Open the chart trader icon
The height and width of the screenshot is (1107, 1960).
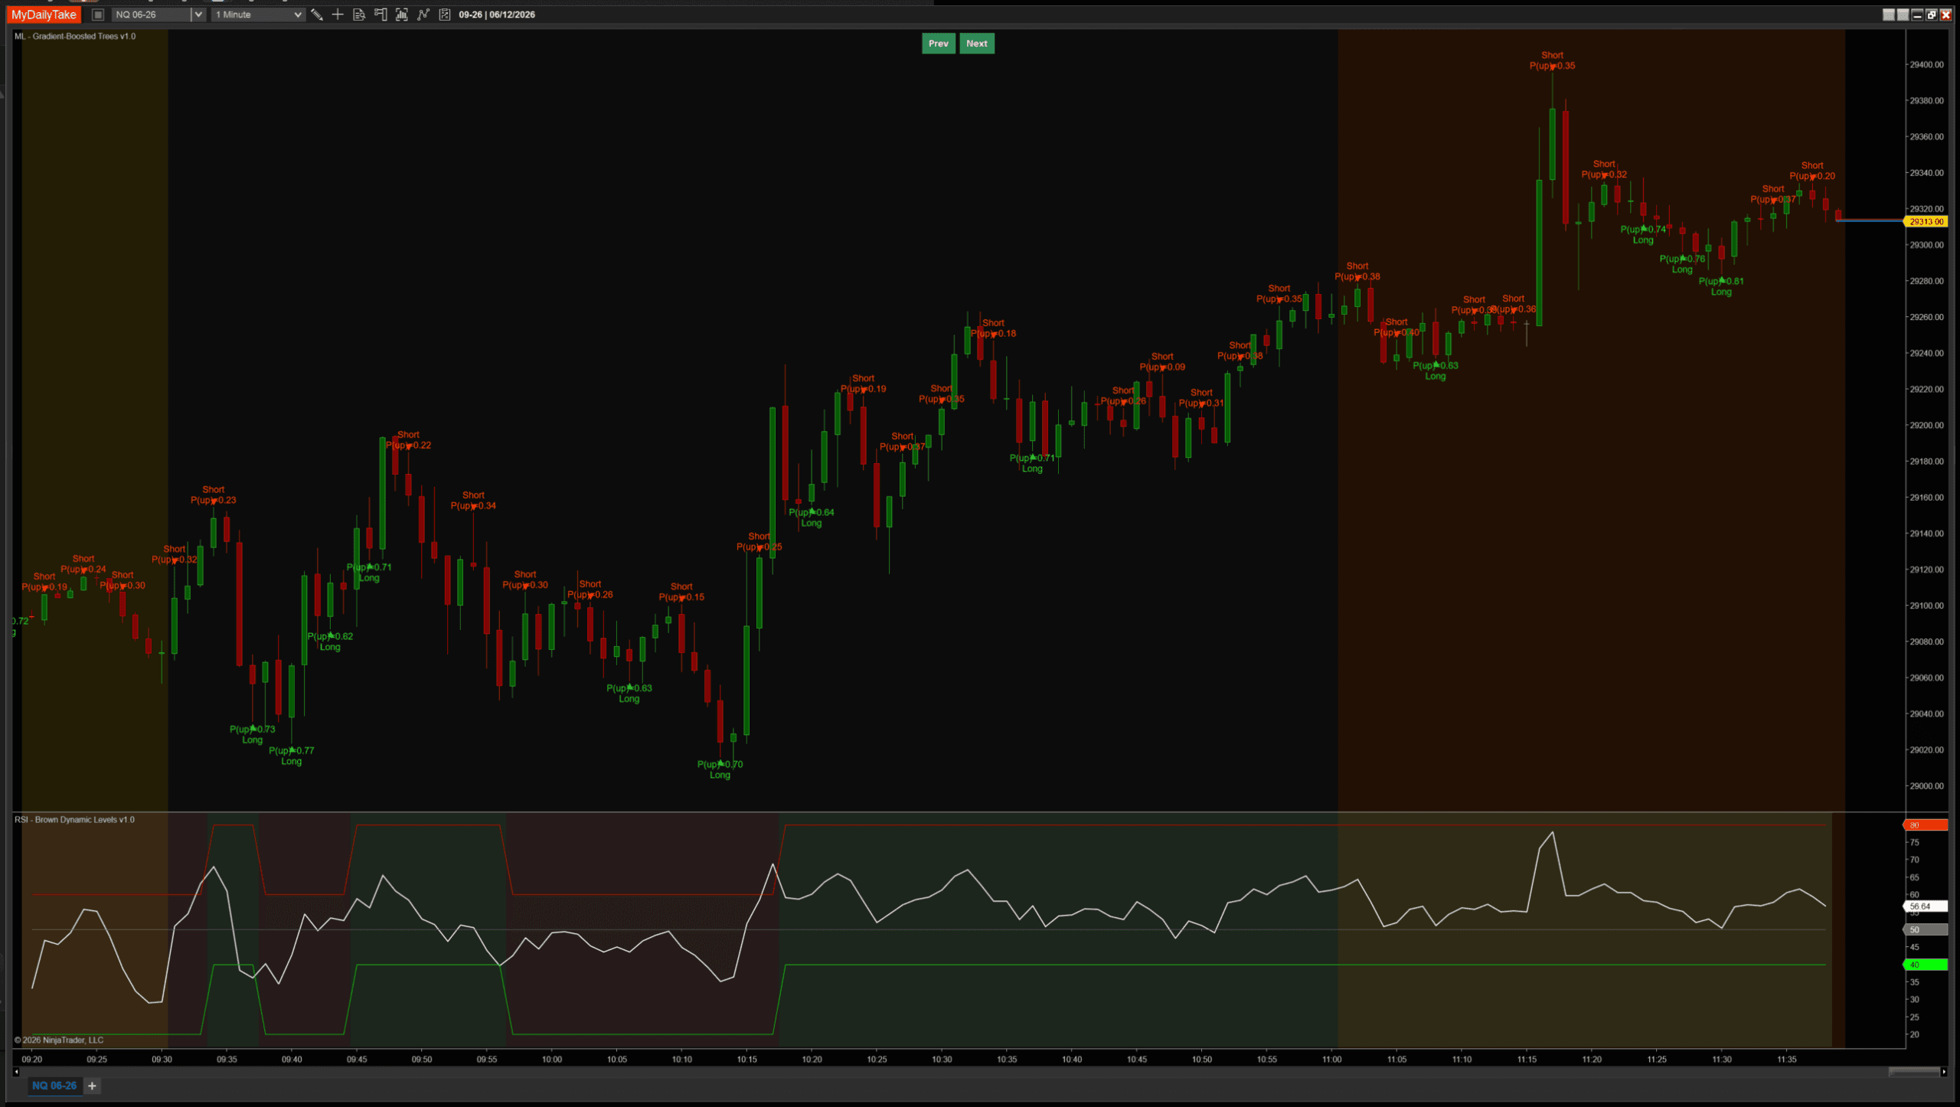(x=381, y=15)
